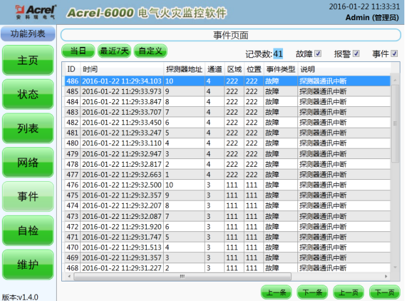Open the 自检 self-check page
Image resolution: width=405 pixels, height=301 pixels.
tap(27, 231)
